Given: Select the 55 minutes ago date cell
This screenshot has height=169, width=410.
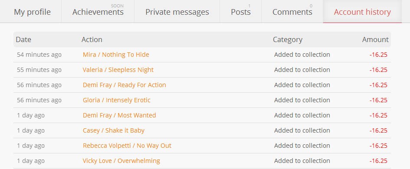Looking at the screenshot, I should pos(39,70).
